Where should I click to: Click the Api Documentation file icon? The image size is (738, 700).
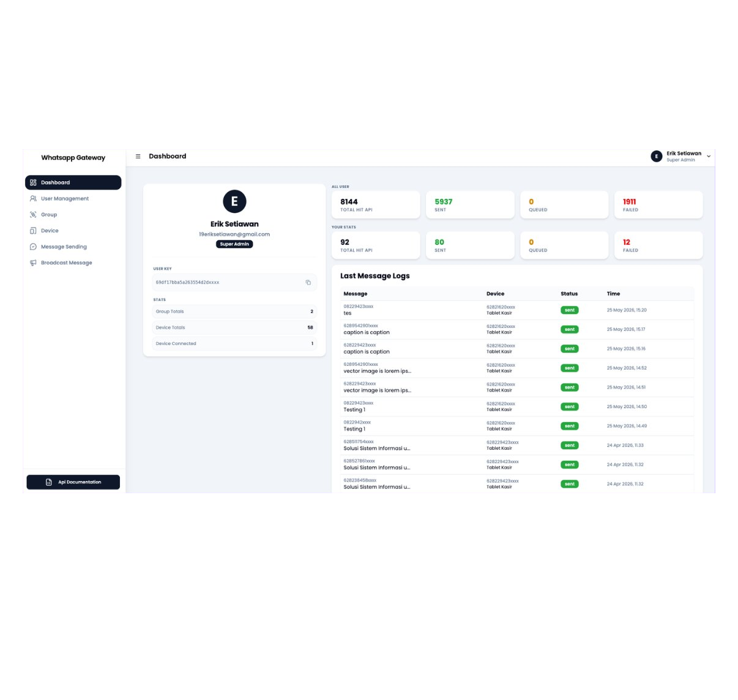click(x=49, y=482)
